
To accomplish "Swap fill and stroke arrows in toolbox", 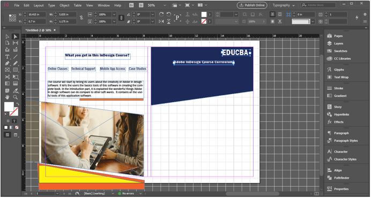I will 17,104.
